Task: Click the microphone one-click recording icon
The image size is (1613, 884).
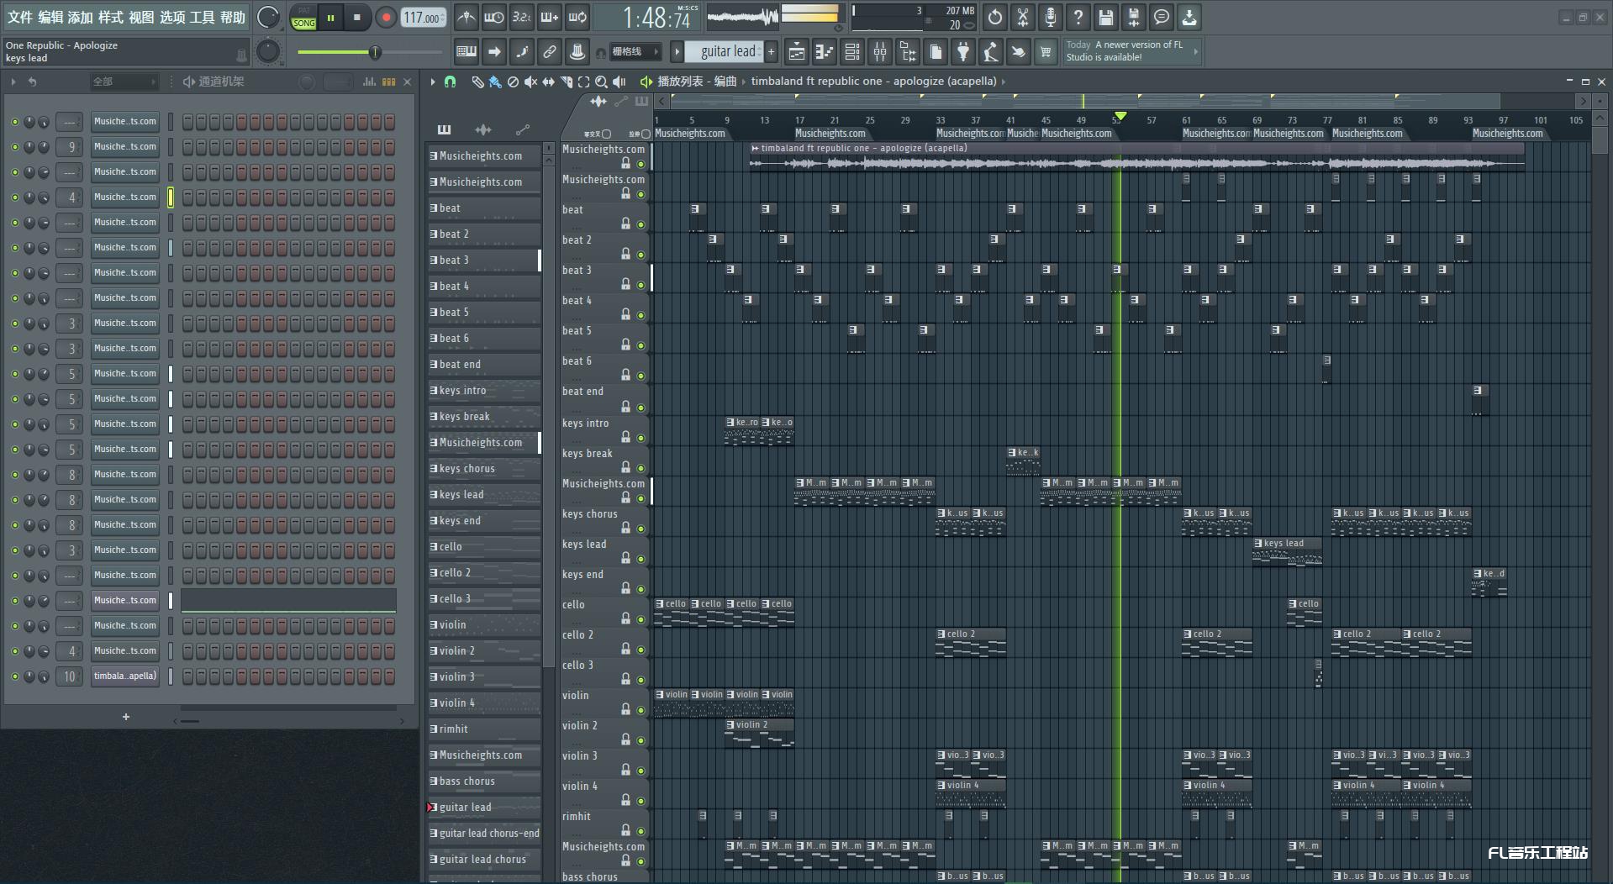Action: [1050, 17]
